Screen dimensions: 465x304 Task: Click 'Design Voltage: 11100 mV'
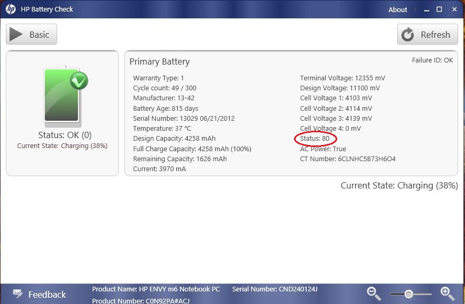(x=340, y=88)
